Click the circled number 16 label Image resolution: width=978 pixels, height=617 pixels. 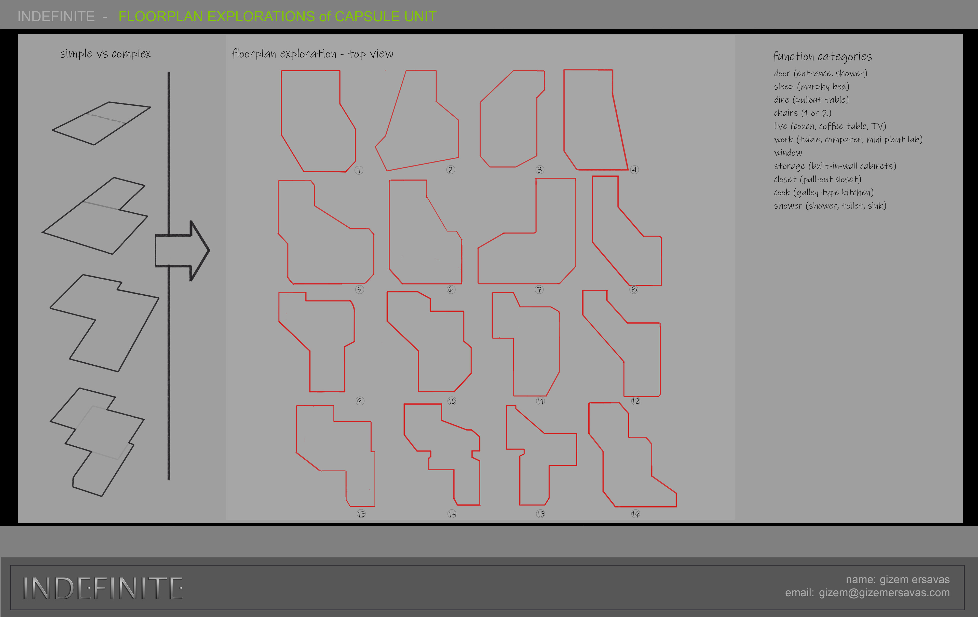pos(636,514)
